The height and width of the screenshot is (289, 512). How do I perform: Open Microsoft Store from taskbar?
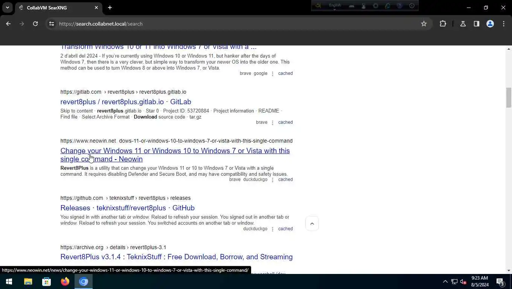47,281
